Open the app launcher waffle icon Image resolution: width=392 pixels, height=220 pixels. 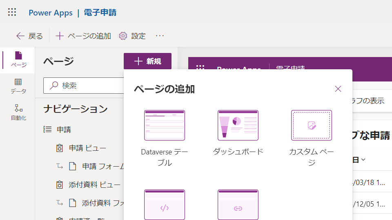point(12,12)
